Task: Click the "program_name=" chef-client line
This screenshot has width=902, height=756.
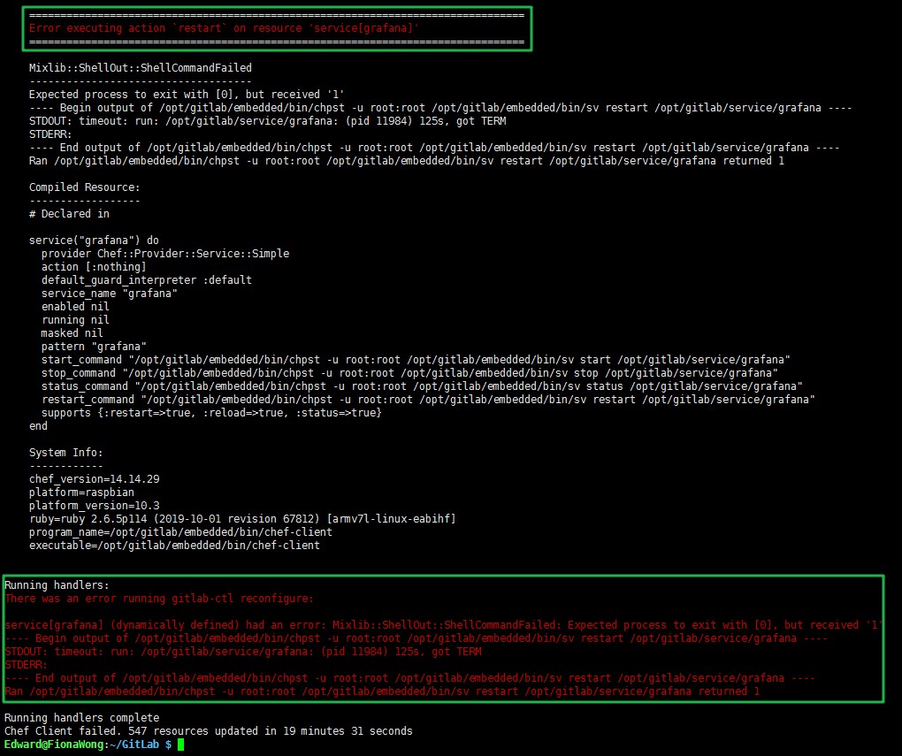Action: coord(180,531)
